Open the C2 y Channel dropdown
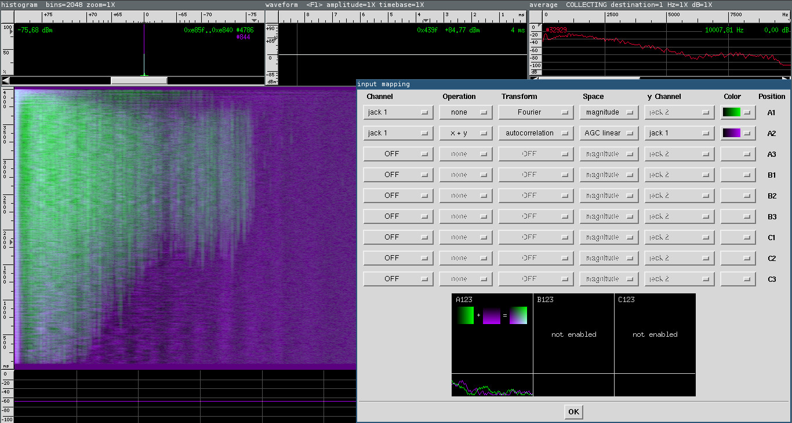Screen dimensions: 792x423 [680, 258]
